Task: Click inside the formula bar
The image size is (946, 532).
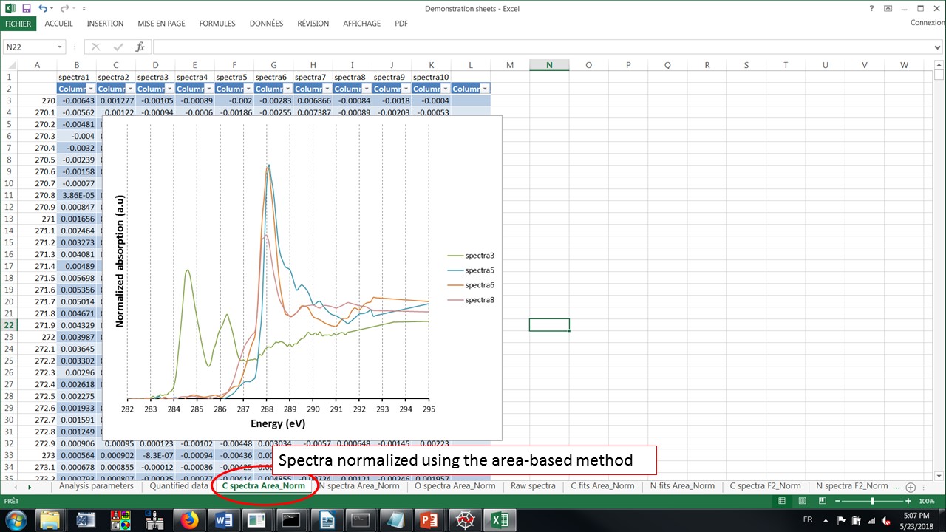Action: click(x=543, y=47)
